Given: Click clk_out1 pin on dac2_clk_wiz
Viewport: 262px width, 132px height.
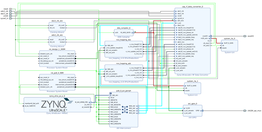Looking at the screenshot, I should [61, 25].
